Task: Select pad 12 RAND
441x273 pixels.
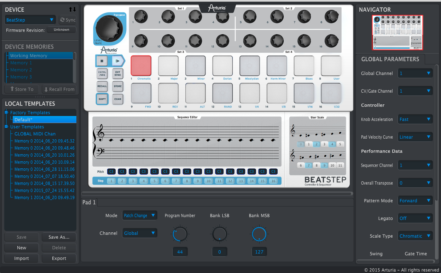Action: pyautogui.click(x=222, y=93)
